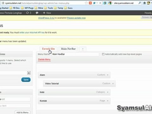Click the site identity globe in URL bar
Viewport: 152px width, 114px height.
click(3, 3)
